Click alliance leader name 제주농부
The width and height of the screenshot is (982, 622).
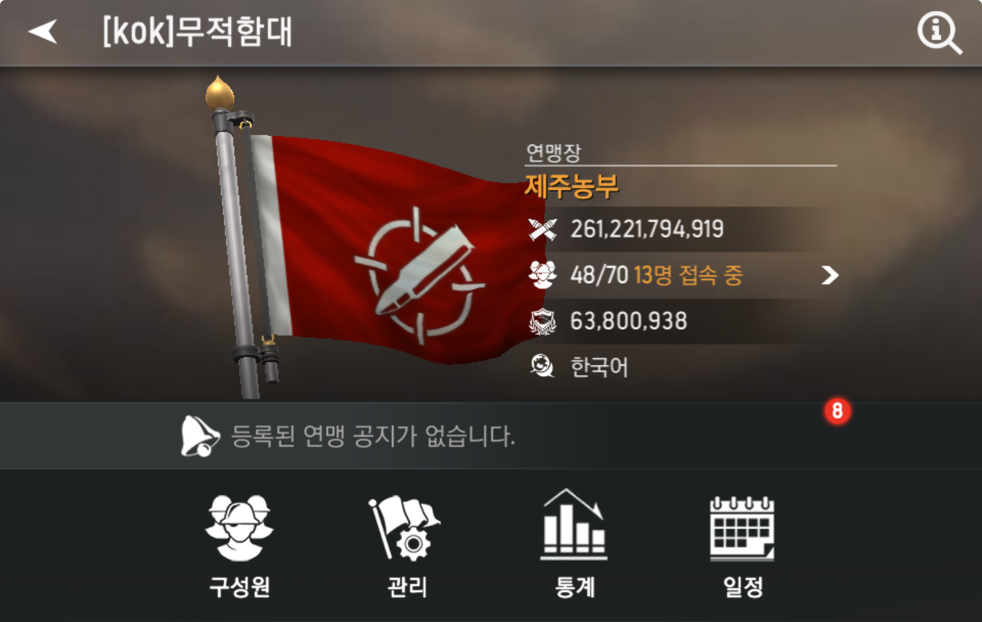pos(572,187)
